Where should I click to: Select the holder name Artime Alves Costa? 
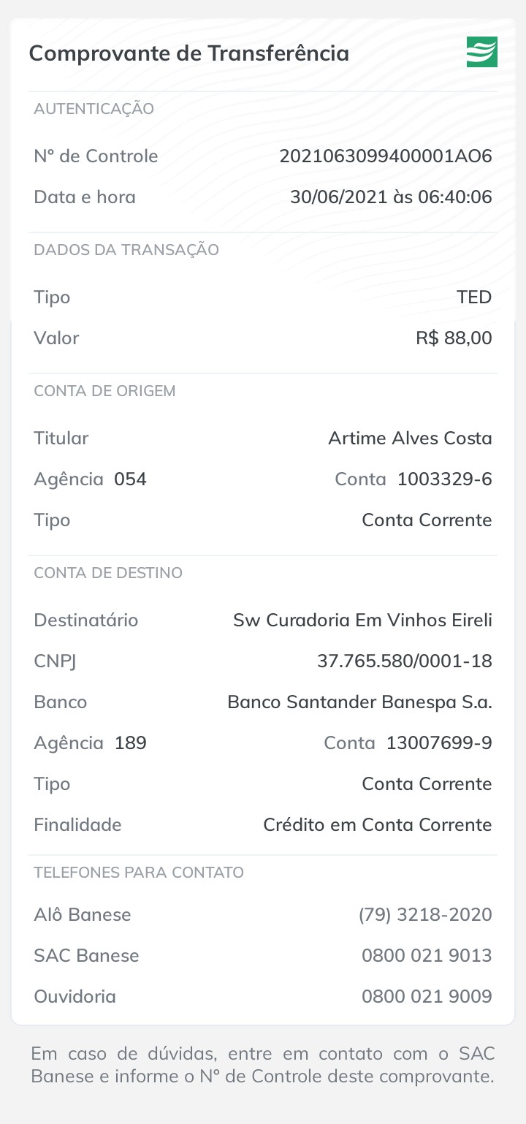[410, 438]
